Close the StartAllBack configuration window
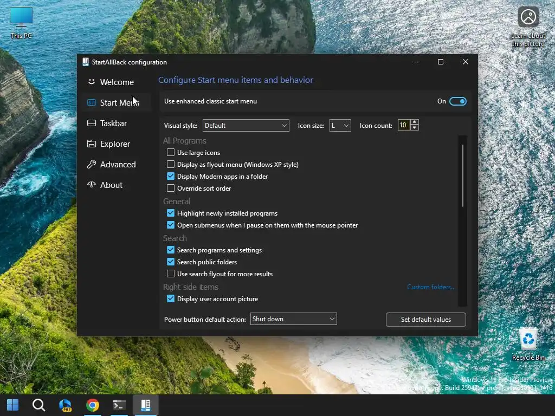 point(466,62)
